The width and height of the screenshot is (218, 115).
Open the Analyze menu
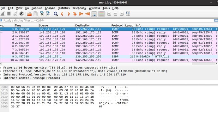click(x=50, y=8)
